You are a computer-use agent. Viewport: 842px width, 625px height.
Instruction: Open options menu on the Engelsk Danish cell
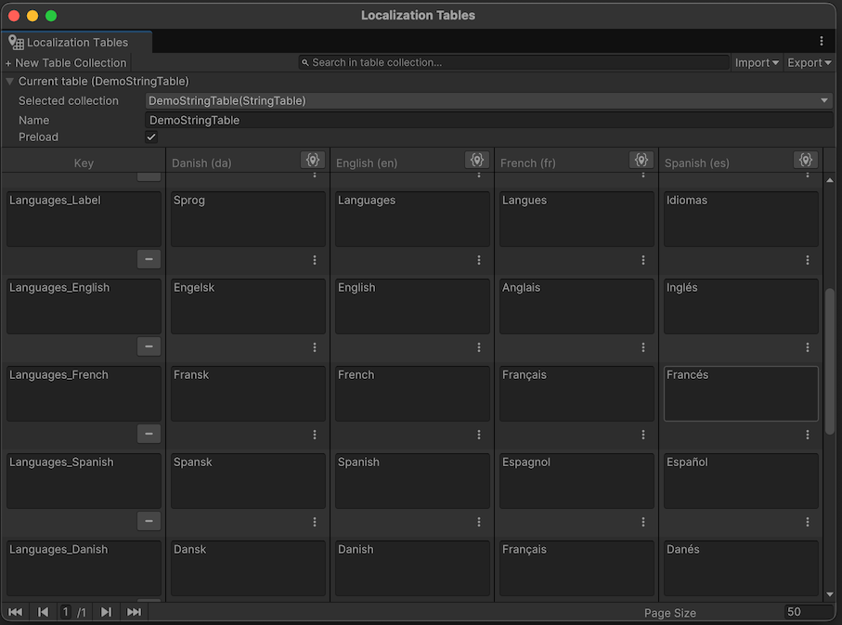tap(314, 346)
